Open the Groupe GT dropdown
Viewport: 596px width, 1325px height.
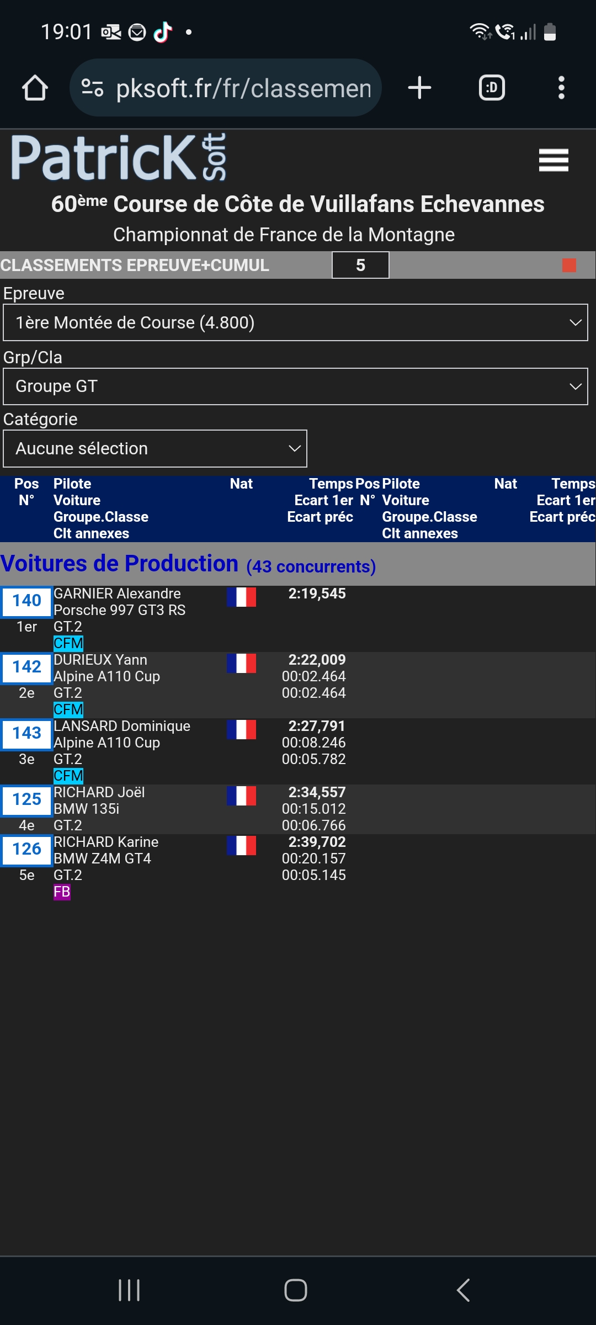point(295,386)
